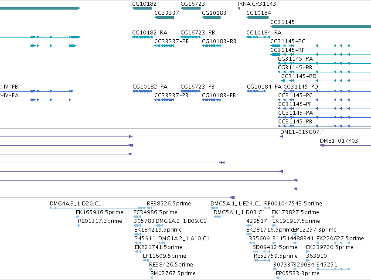This screenshot has height=280, width=371.
Task: Click the EK184219.5prime EST label
Action: point(158,230)
